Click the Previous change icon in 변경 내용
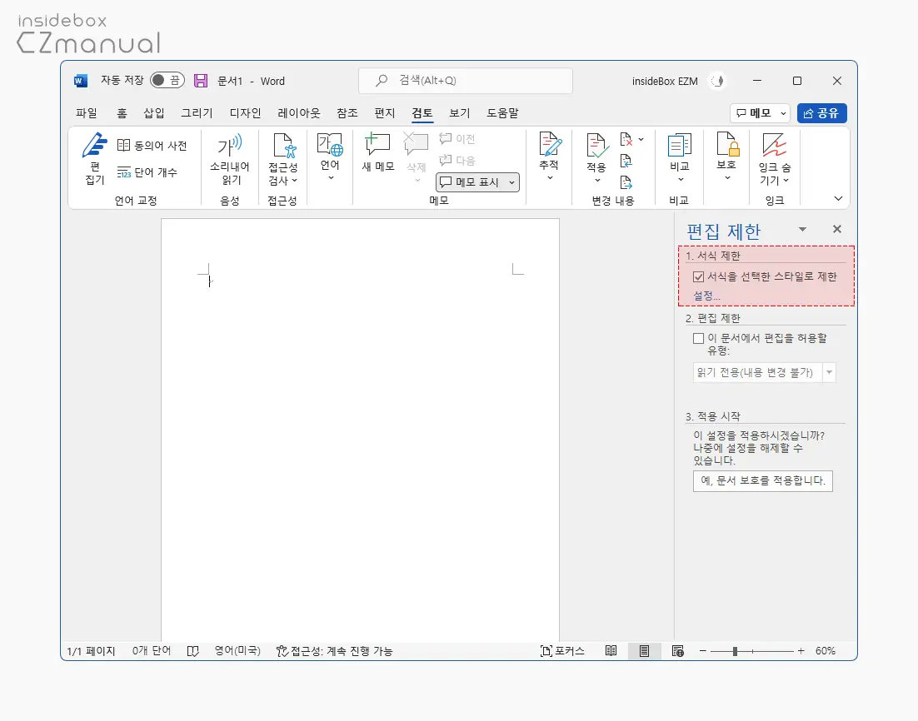This screenshot has width=918, height=721. click(626, 161)
